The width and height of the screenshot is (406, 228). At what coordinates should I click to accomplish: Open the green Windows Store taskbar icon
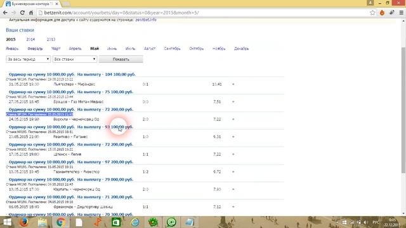(x=116, y=222)
